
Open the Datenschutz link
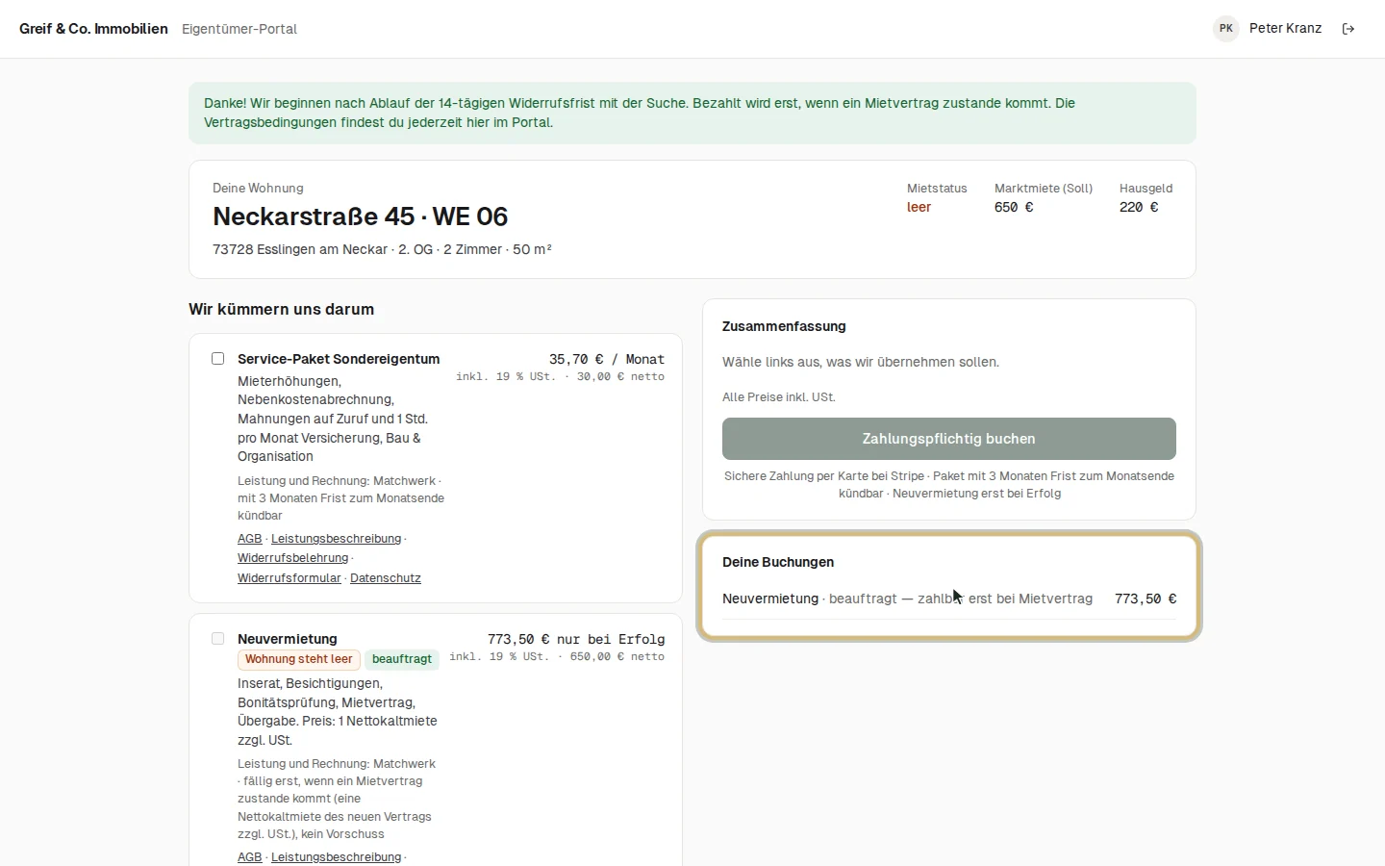(x=386, y=578)
